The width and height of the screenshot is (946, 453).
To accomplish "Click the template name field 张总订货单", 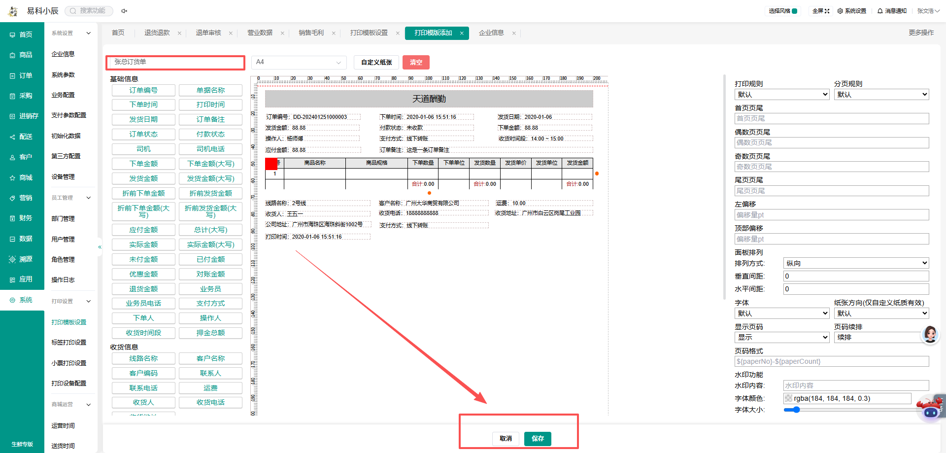I will click(x=175, y=62).
